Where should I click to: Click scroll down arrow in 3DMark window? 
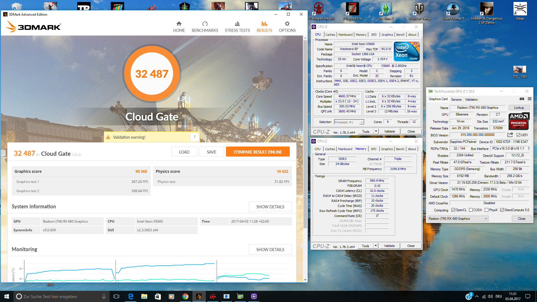point(305,280)
